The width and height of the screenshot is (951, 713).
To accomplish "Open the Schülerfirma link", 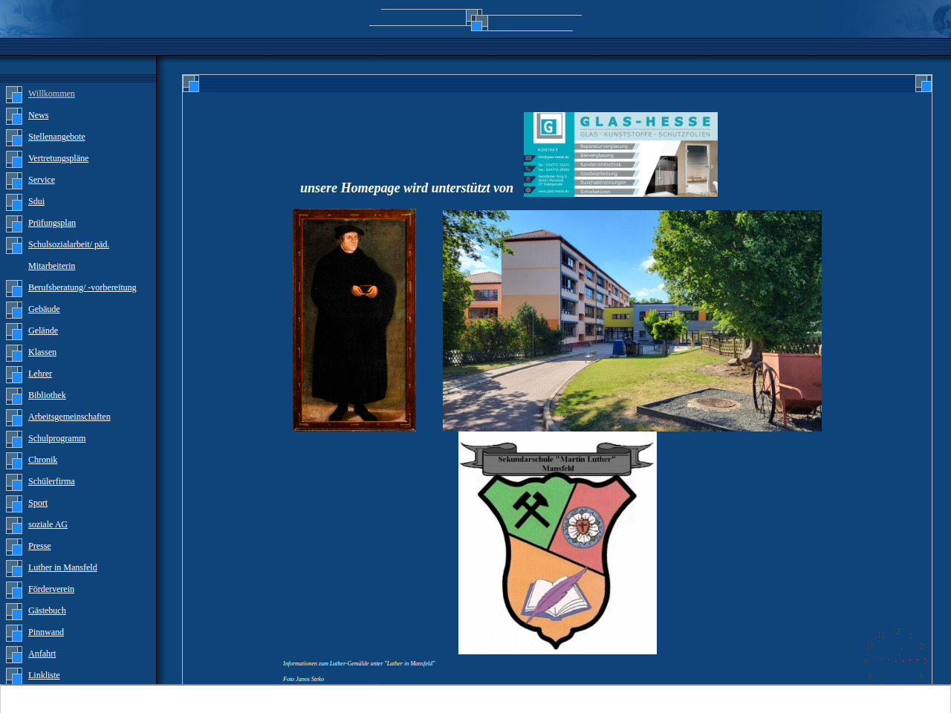I will pyautogui.click(x=51, y=481).
